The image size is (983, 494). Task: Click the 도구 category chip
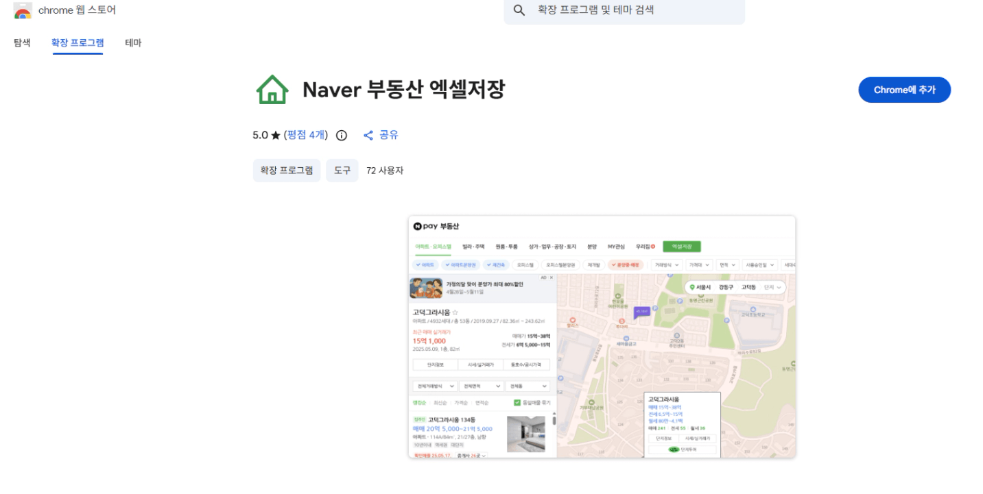pyautogui.click(x=342, y=171)
